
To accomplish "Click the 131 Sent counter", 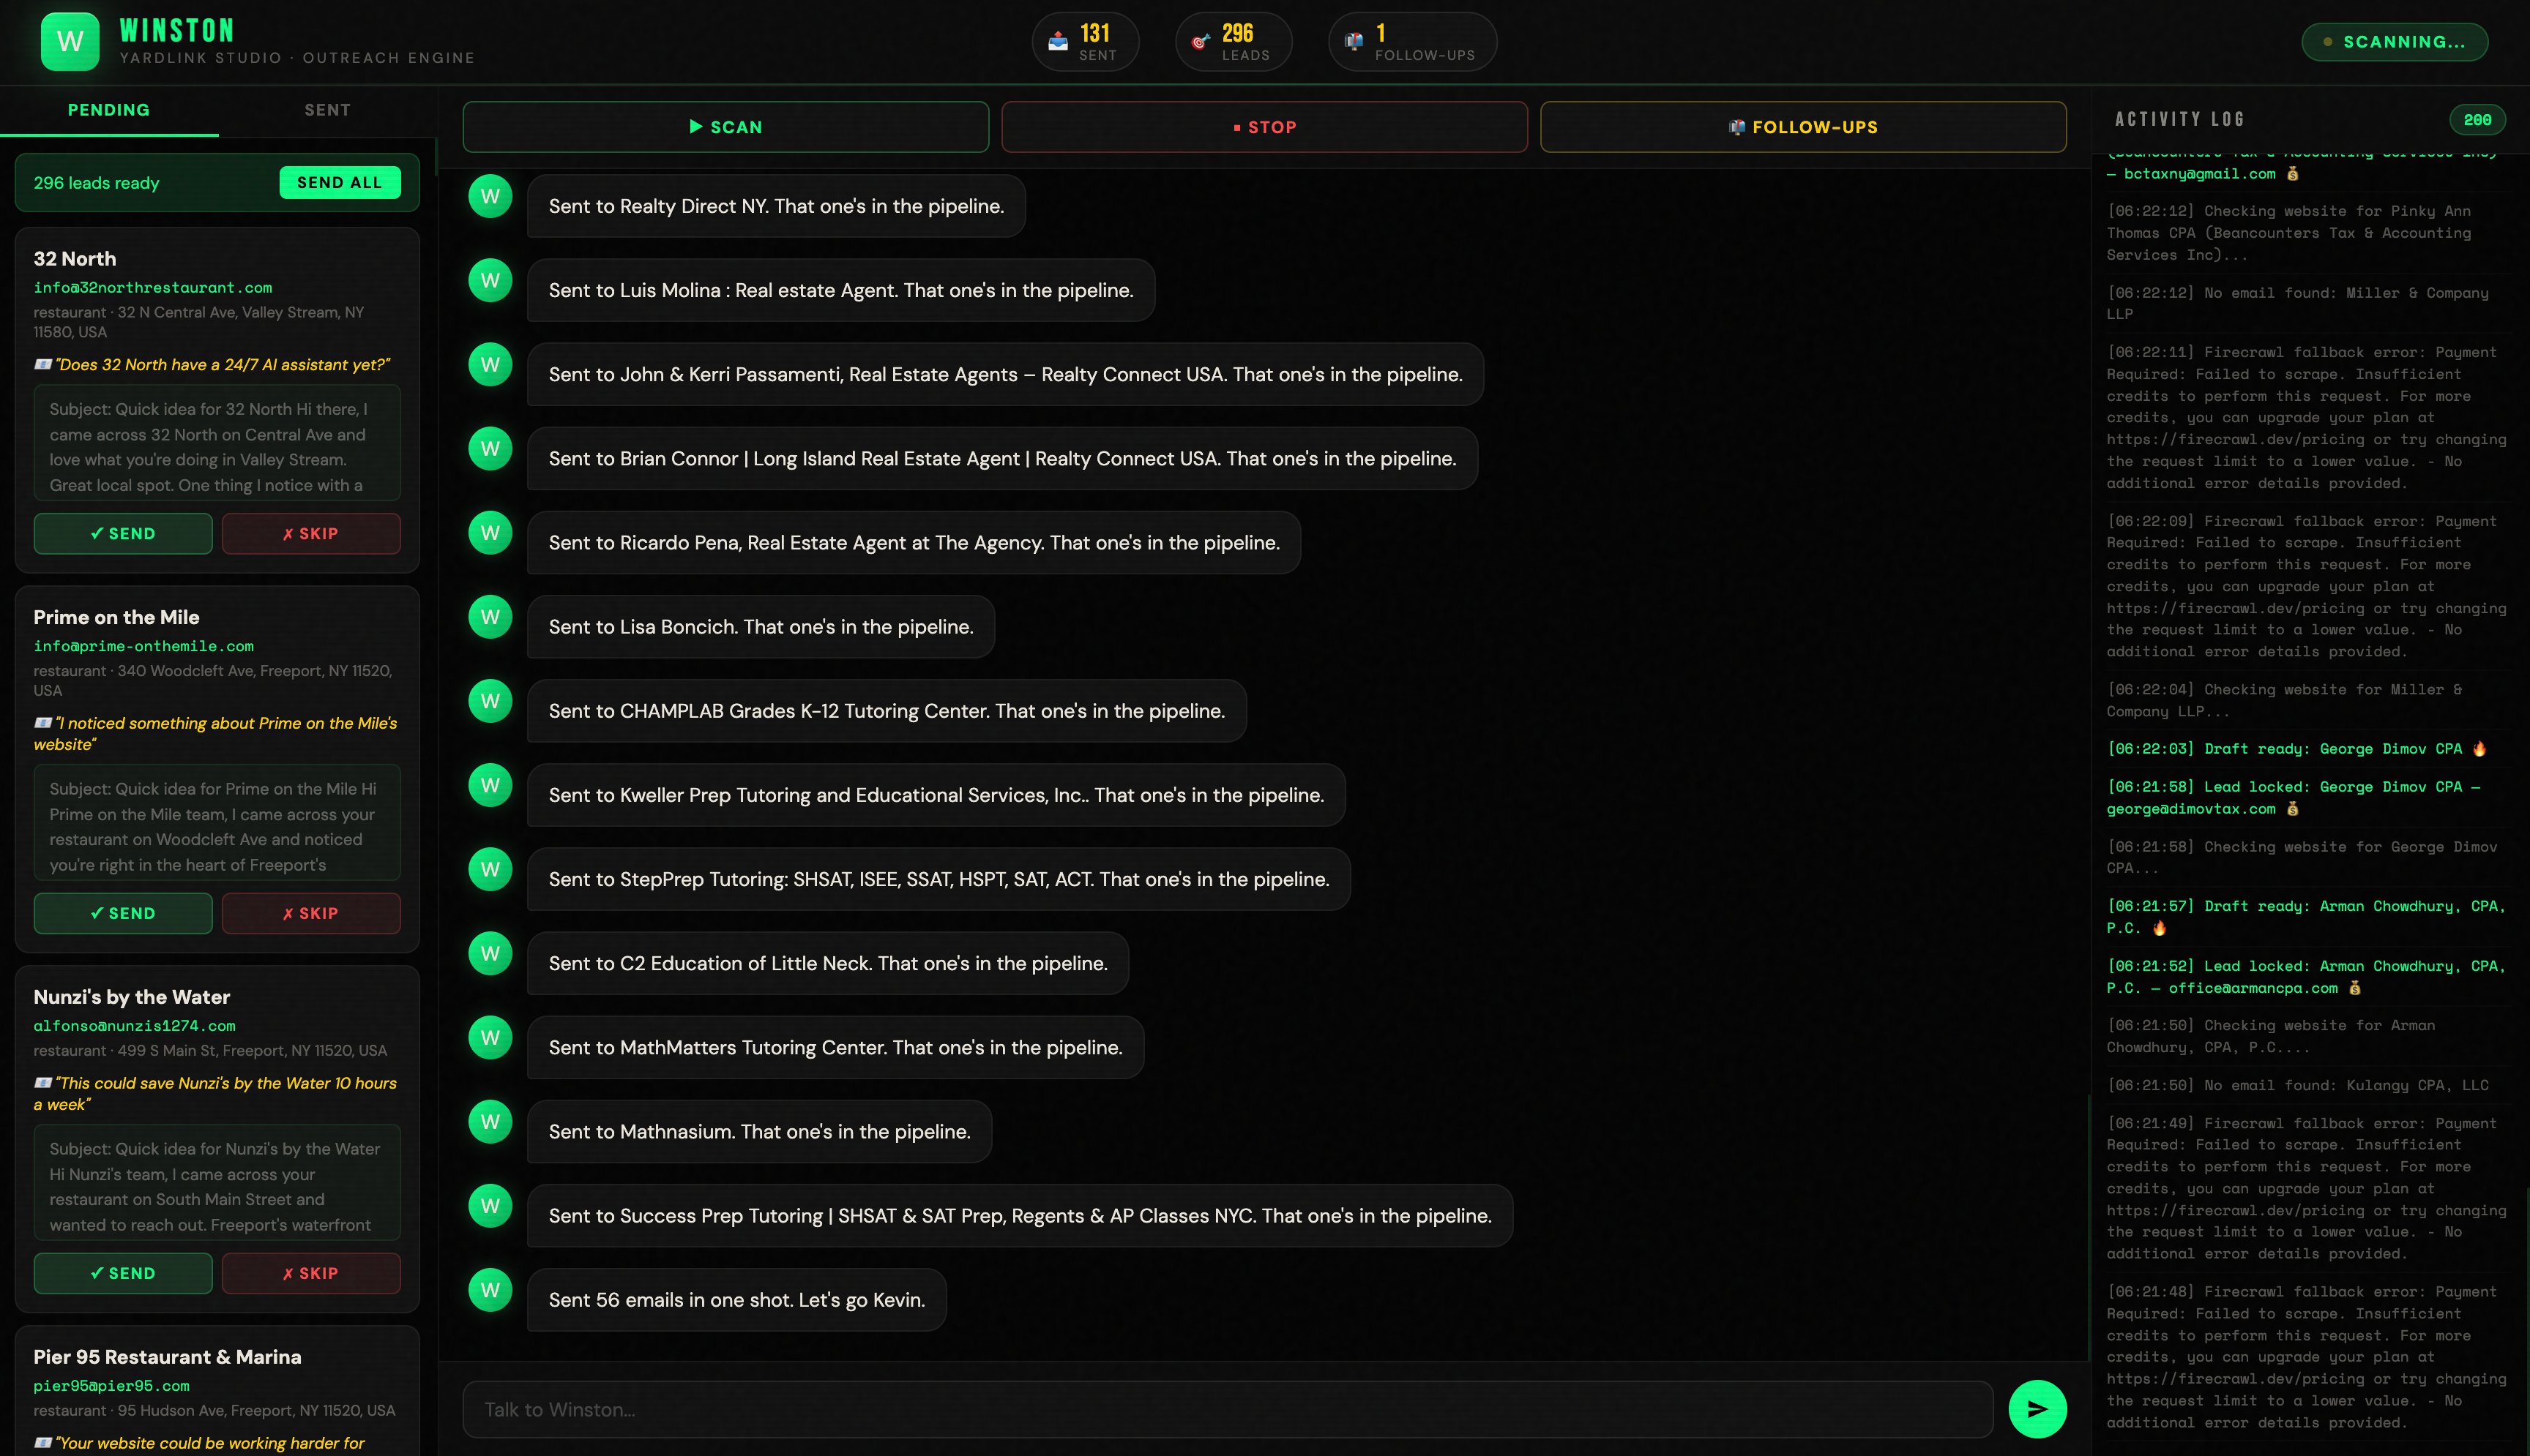I will click(1086, 42).
